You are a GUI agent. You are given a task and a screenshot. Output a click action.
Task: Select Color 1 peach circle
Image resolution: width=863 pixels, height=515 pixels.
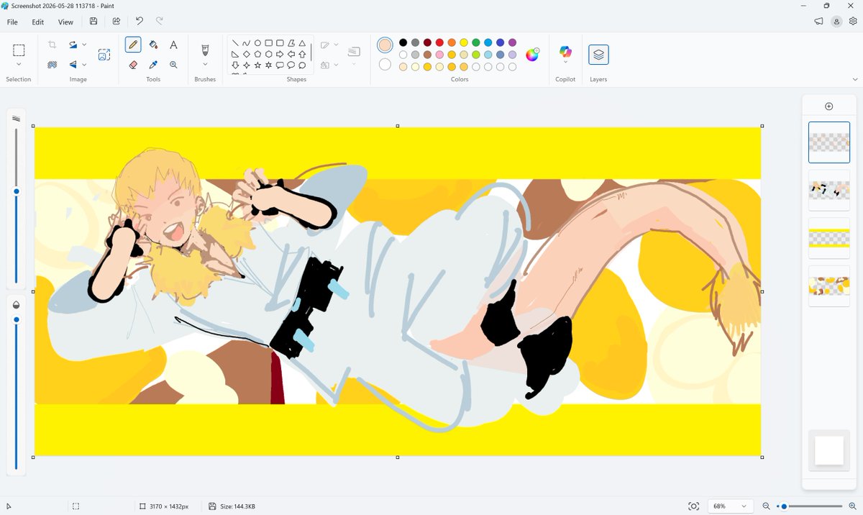click(385, 45)
